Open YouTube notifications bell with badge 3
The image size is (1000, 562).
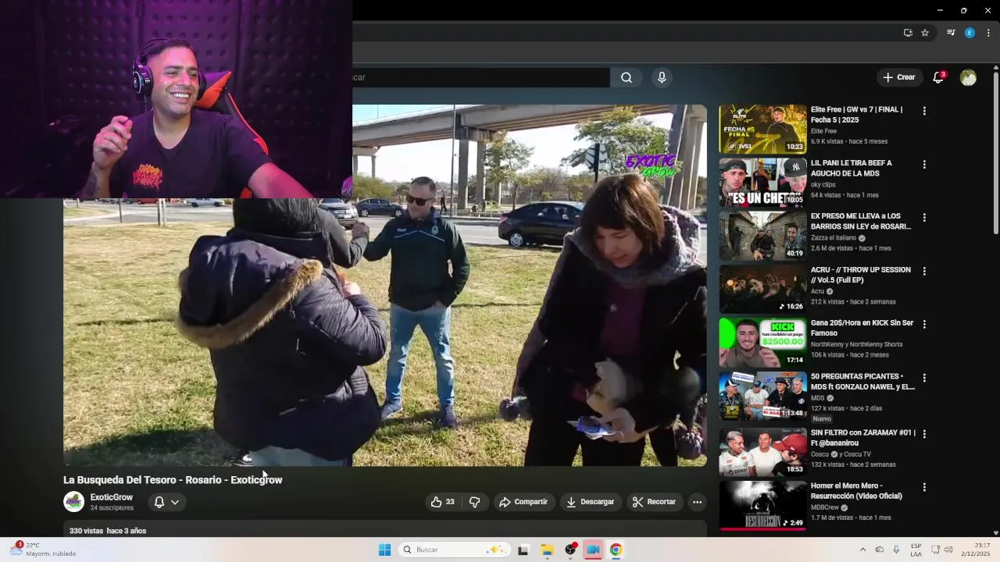pyautogui.click(x=938, y=77)
